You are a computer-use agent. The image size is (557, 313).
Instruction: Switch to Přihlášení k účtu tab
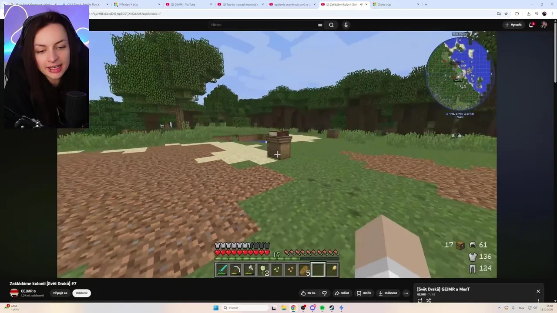click(136, 4)
